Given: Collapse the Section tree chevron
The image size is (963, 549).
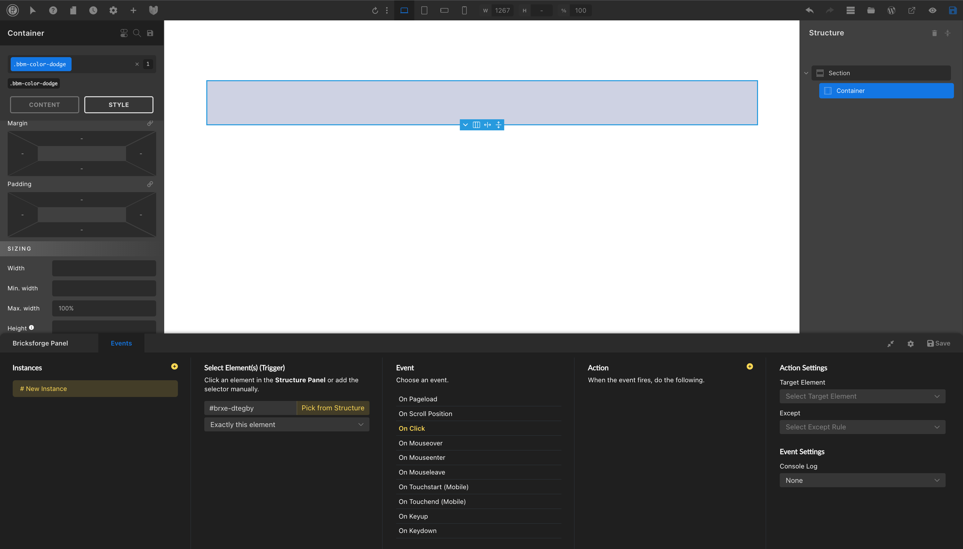Looking at the screenshot, I should coord(806,73).
